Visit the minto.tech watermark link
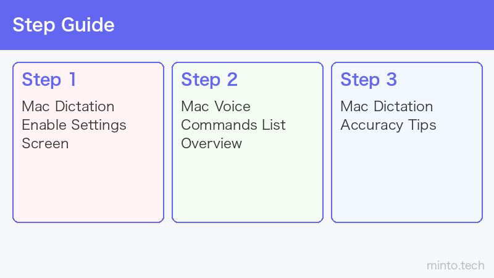This screenshot has height=278, width=494. (456, 266)
